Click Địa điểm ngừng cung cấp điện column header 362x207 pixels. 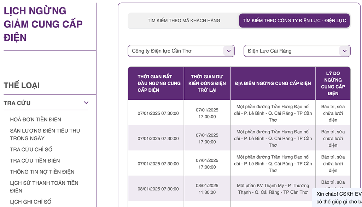click(x=273, y=83)
